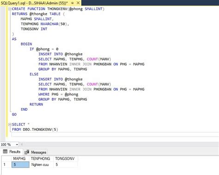Click 'TENPHONG NVARCHAR(50)' line
Screen dimensions: 219x175
[45, 24]
